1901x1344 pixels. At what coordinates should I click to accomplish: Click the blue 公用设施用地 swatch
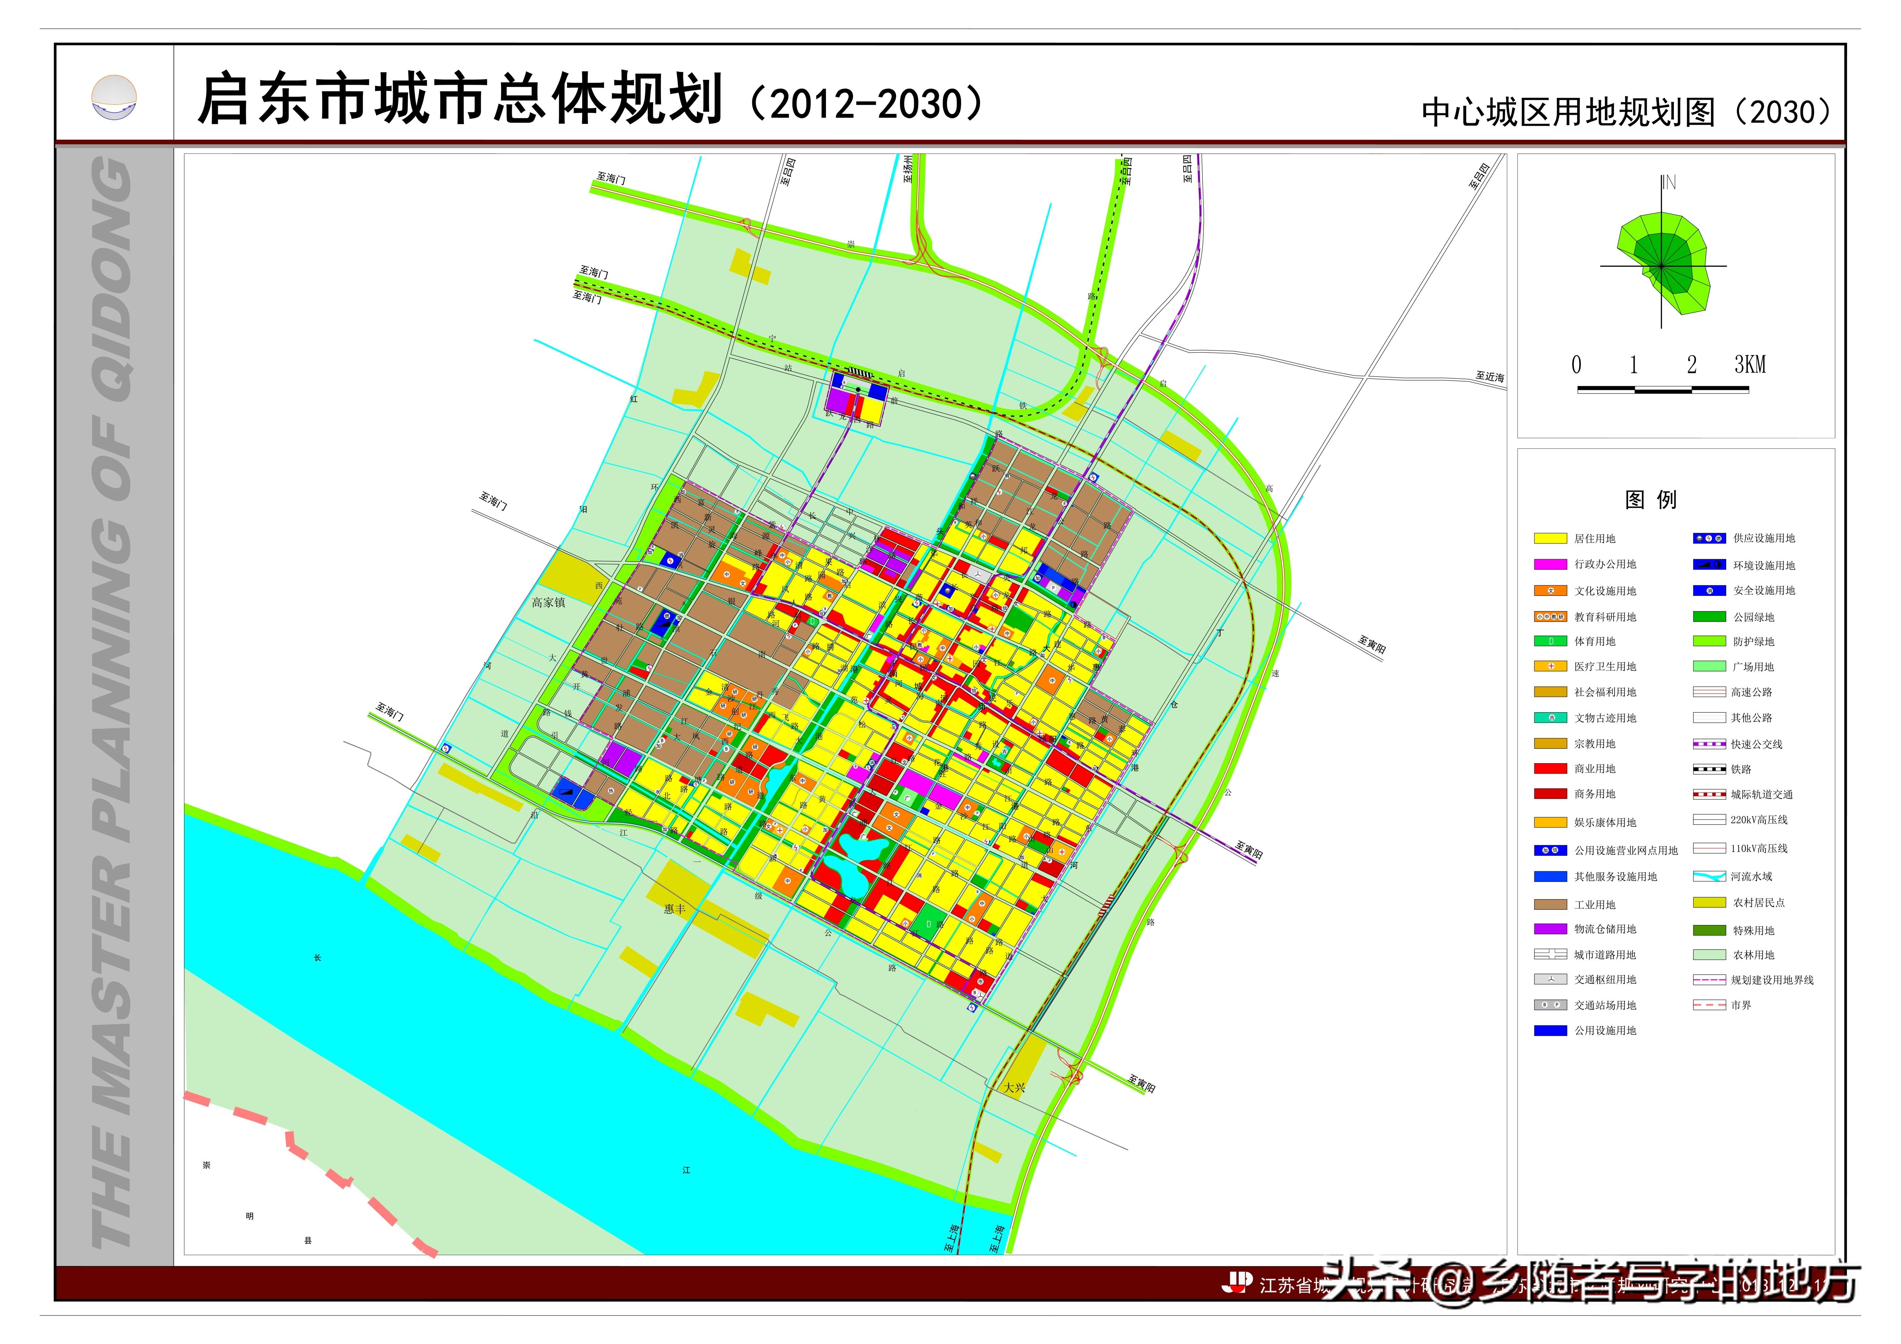click(1550, 1030)
